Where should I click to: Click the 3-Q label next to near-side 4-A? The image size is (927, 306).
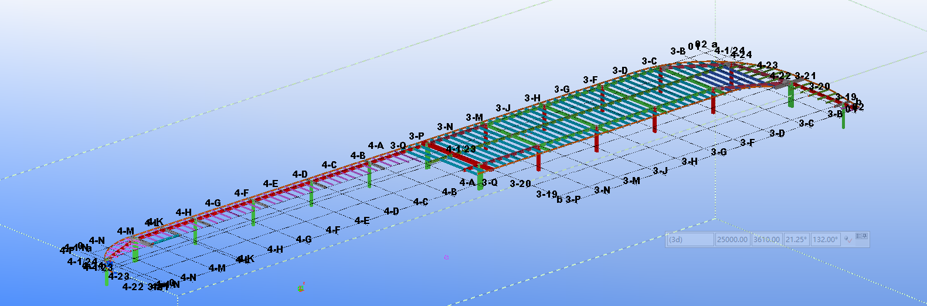(x=490, y=182)
